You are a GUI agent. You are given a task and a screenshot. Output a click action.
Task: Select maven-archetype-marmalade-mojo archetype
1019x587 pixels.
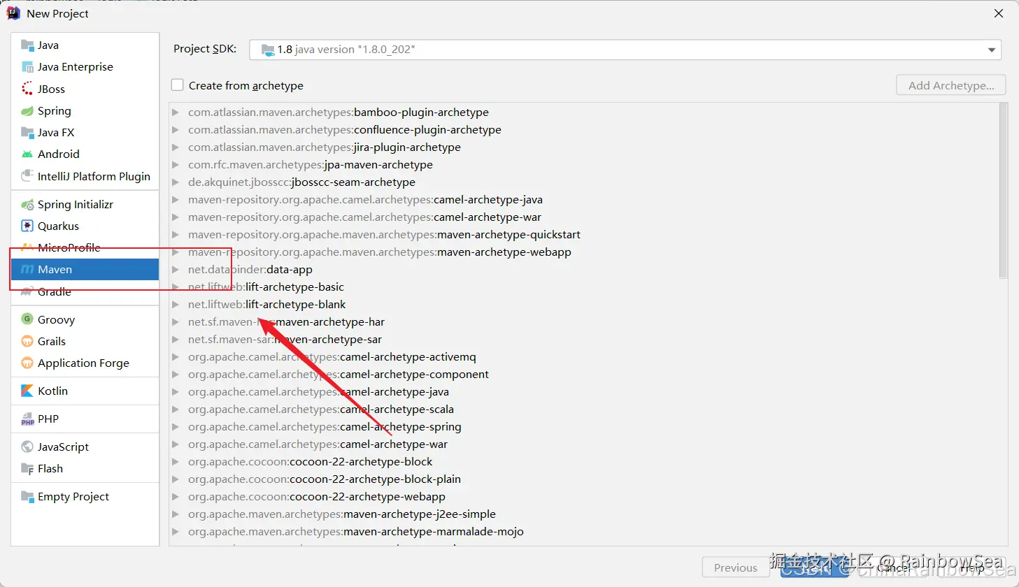tap(356, 532)
